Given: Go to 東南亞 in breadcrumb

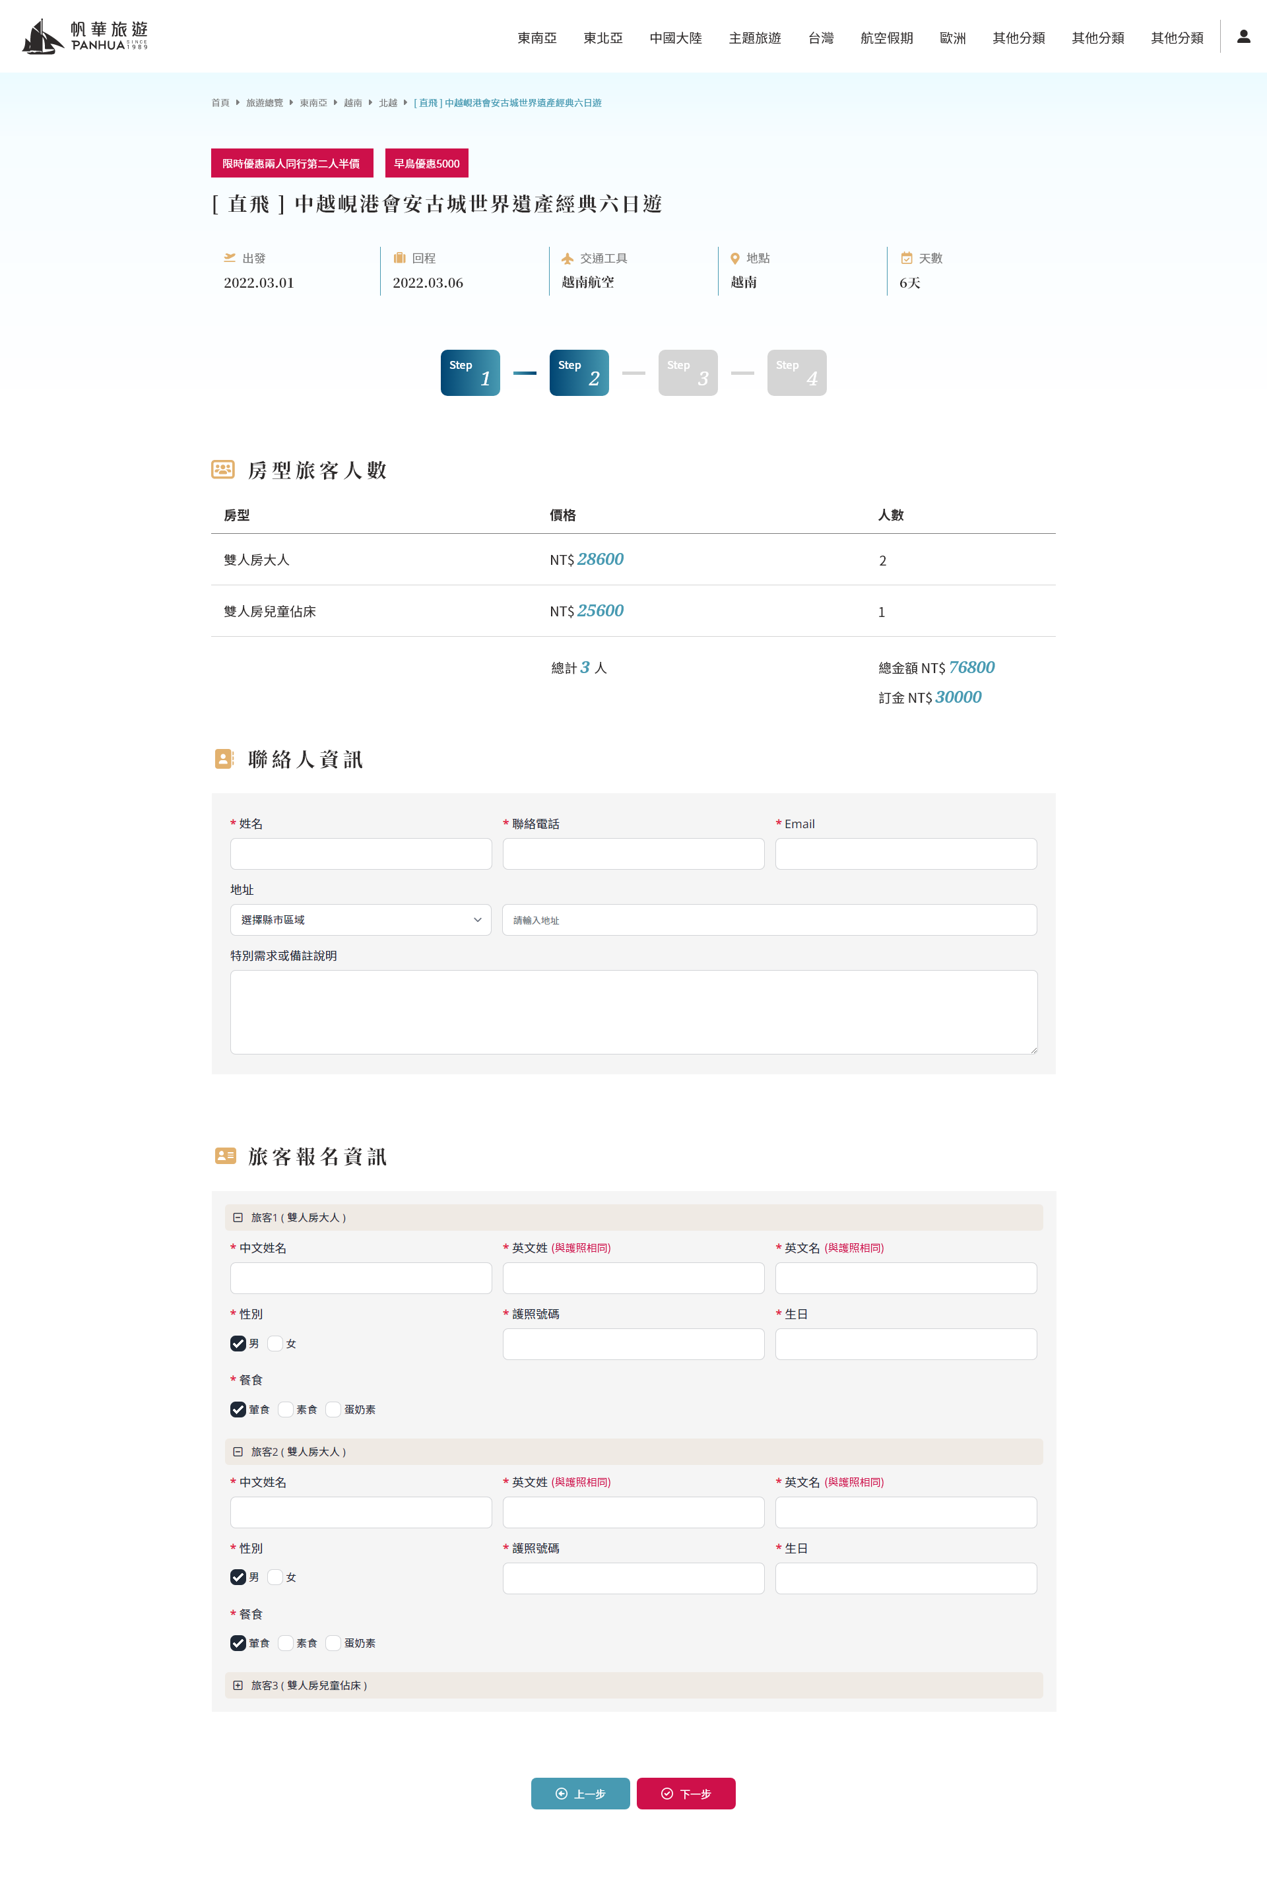Looking at the screenshot, I should [313, 103].
